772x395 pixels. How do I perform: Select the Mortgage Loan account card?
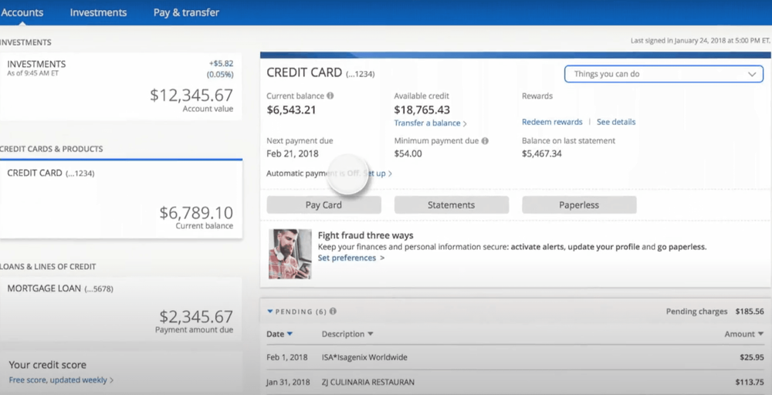pos(120,307)
